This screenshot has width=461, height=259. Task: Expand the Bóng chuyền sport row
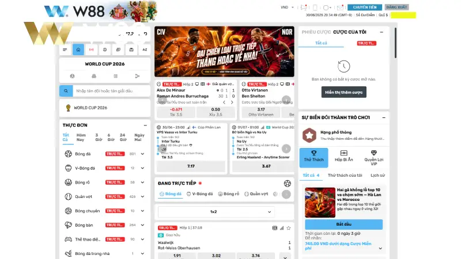point(142,211)
